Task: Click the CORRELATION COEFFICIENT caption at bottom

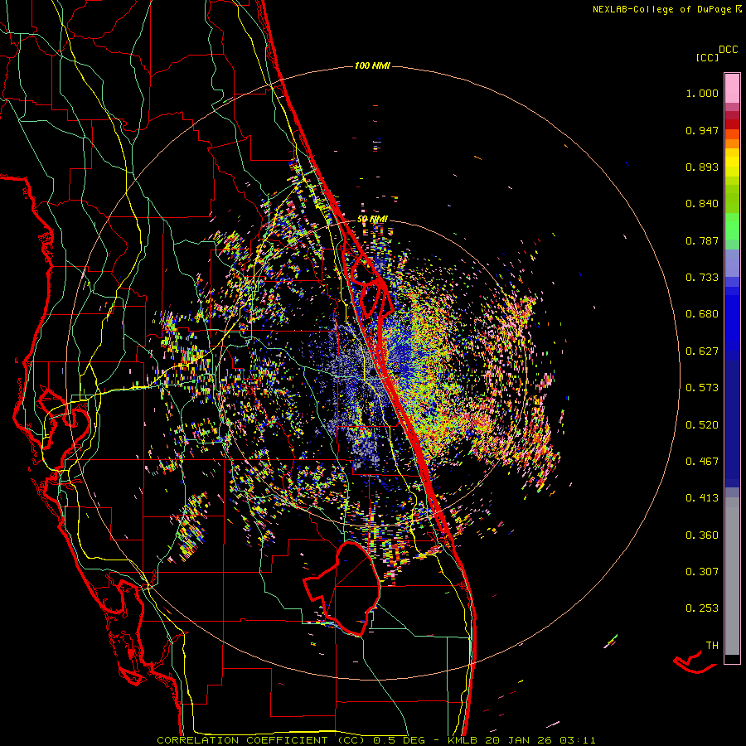Action: click(x=375, y=740)
